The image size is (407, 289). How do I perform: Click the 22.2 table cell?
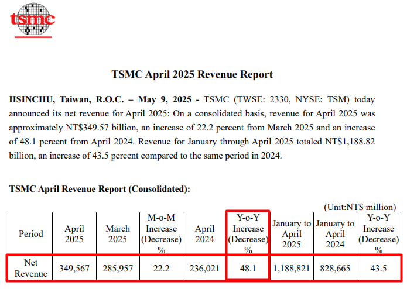point(161,269)
